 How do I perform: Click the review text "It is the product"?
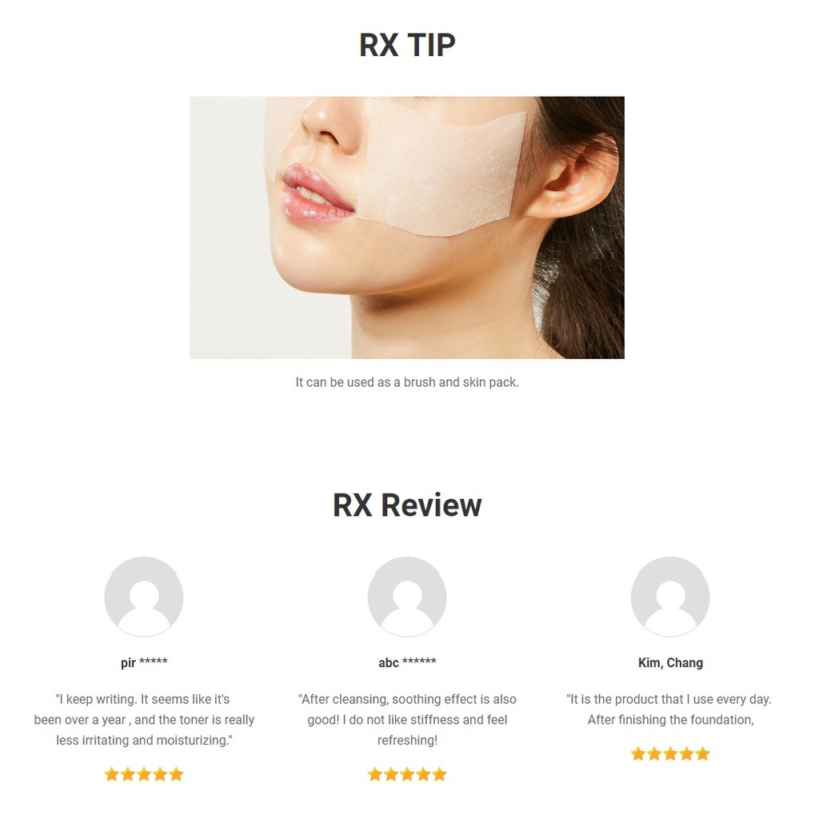pos(670,709)
